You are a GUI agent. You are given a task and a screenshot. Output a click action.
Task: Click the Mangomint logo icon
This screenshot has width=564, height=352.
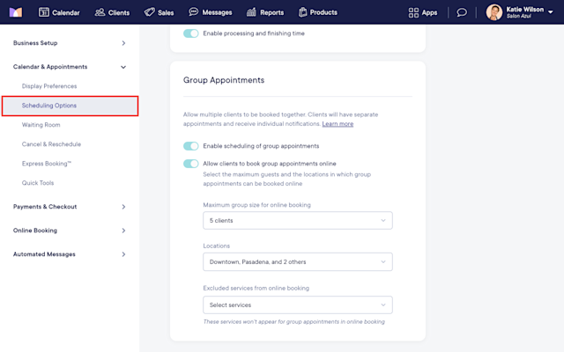click(x=16, y=12)
